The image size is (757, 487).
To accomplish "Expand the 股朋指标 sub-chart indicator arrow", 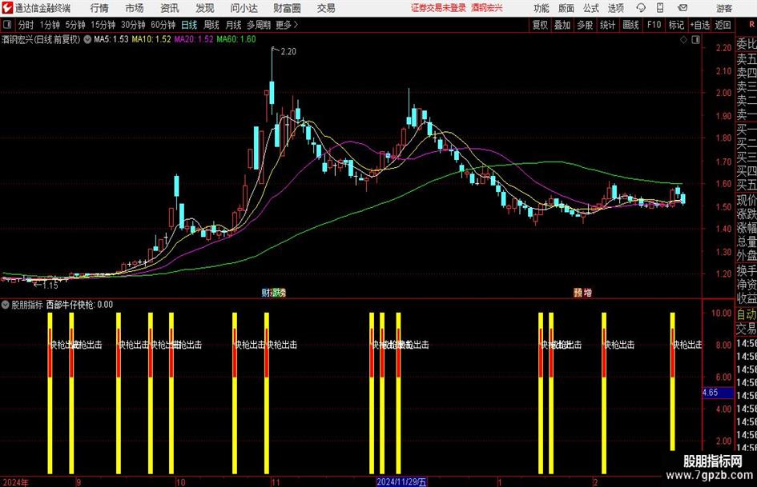I will click(6, 305).
